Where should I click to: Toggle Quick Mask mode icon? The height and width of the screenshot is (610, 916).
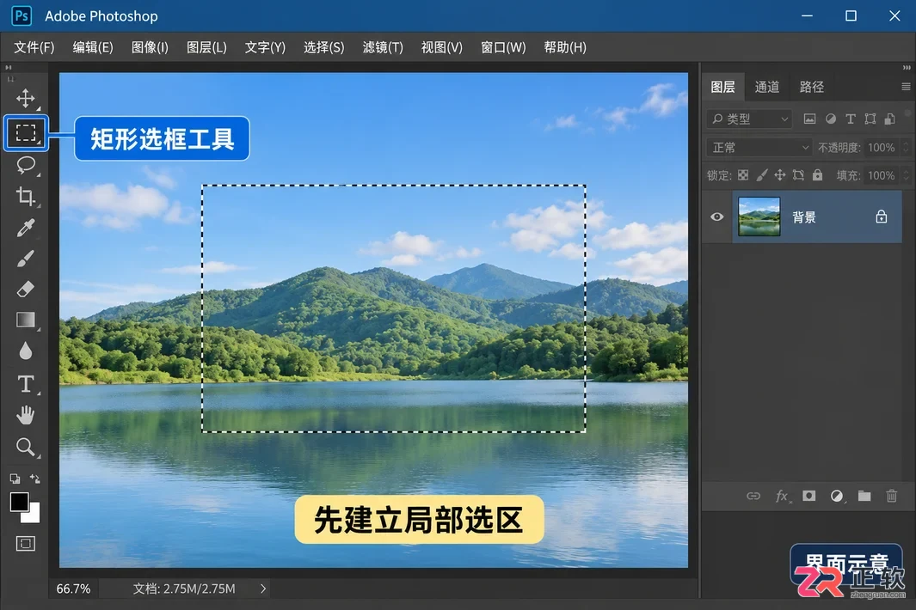(25, 544)
